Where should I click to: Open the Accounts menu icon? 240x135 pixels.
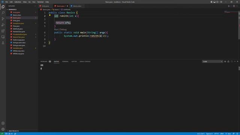3,123
